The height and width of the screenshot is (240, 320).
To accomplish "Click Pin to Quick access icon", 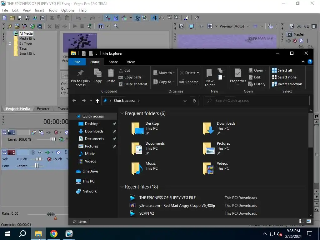I will 80,73.
